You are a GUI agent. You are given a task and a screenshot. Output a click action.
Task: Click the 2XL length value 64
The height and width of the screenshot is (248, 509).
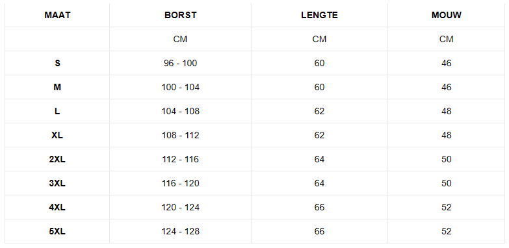click(319, 159)
